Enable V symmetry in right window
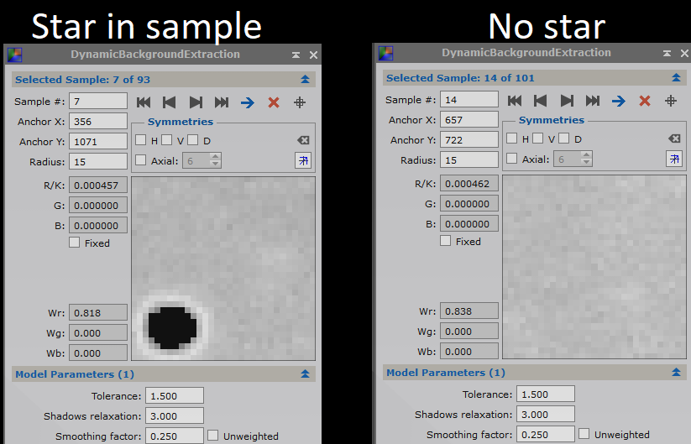 537,138
